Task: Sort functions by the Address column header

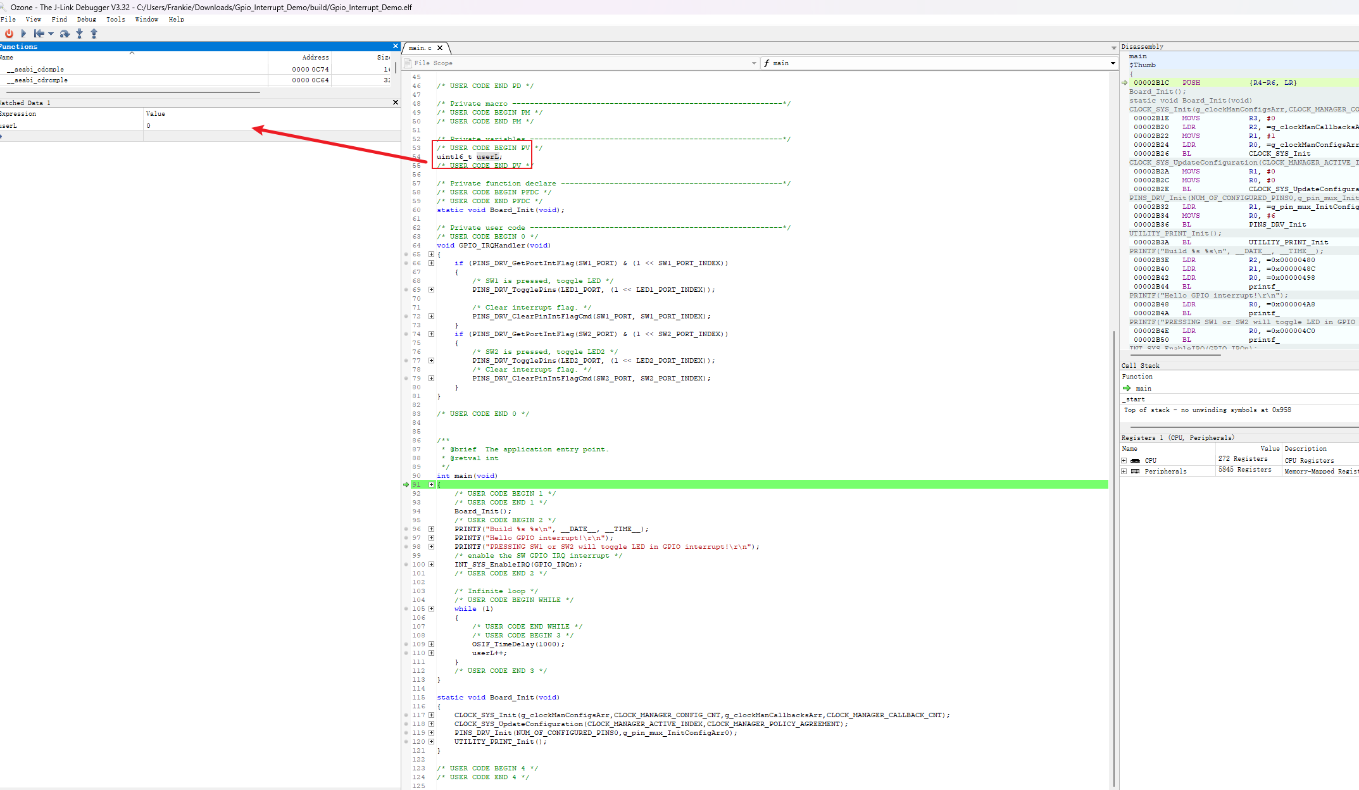Action: click(x=299, y=58)
